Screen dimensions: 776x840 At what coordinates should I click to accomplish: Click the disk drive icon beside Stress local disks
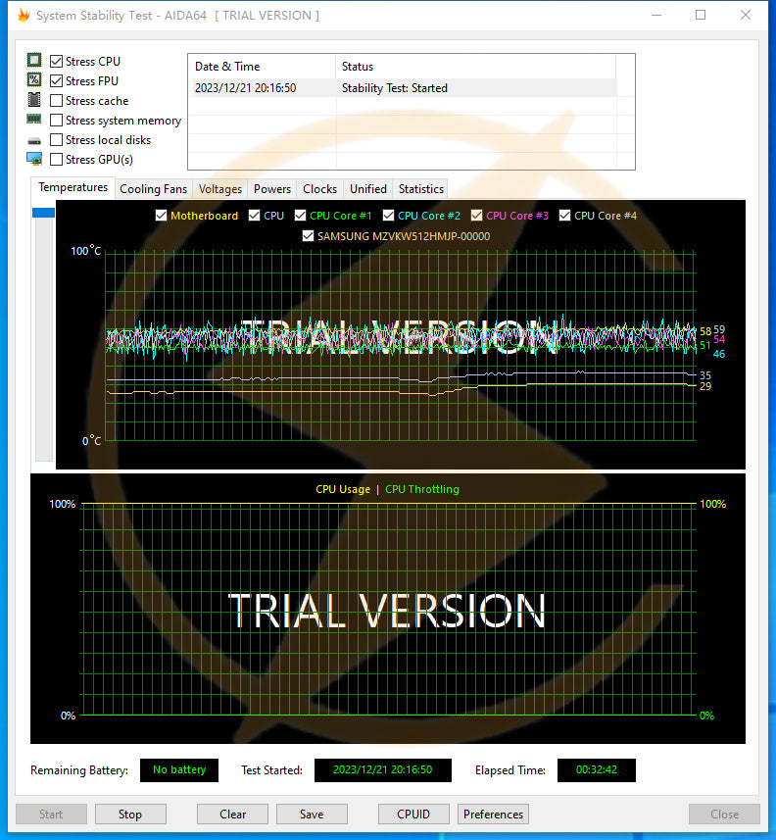[34, 140]
